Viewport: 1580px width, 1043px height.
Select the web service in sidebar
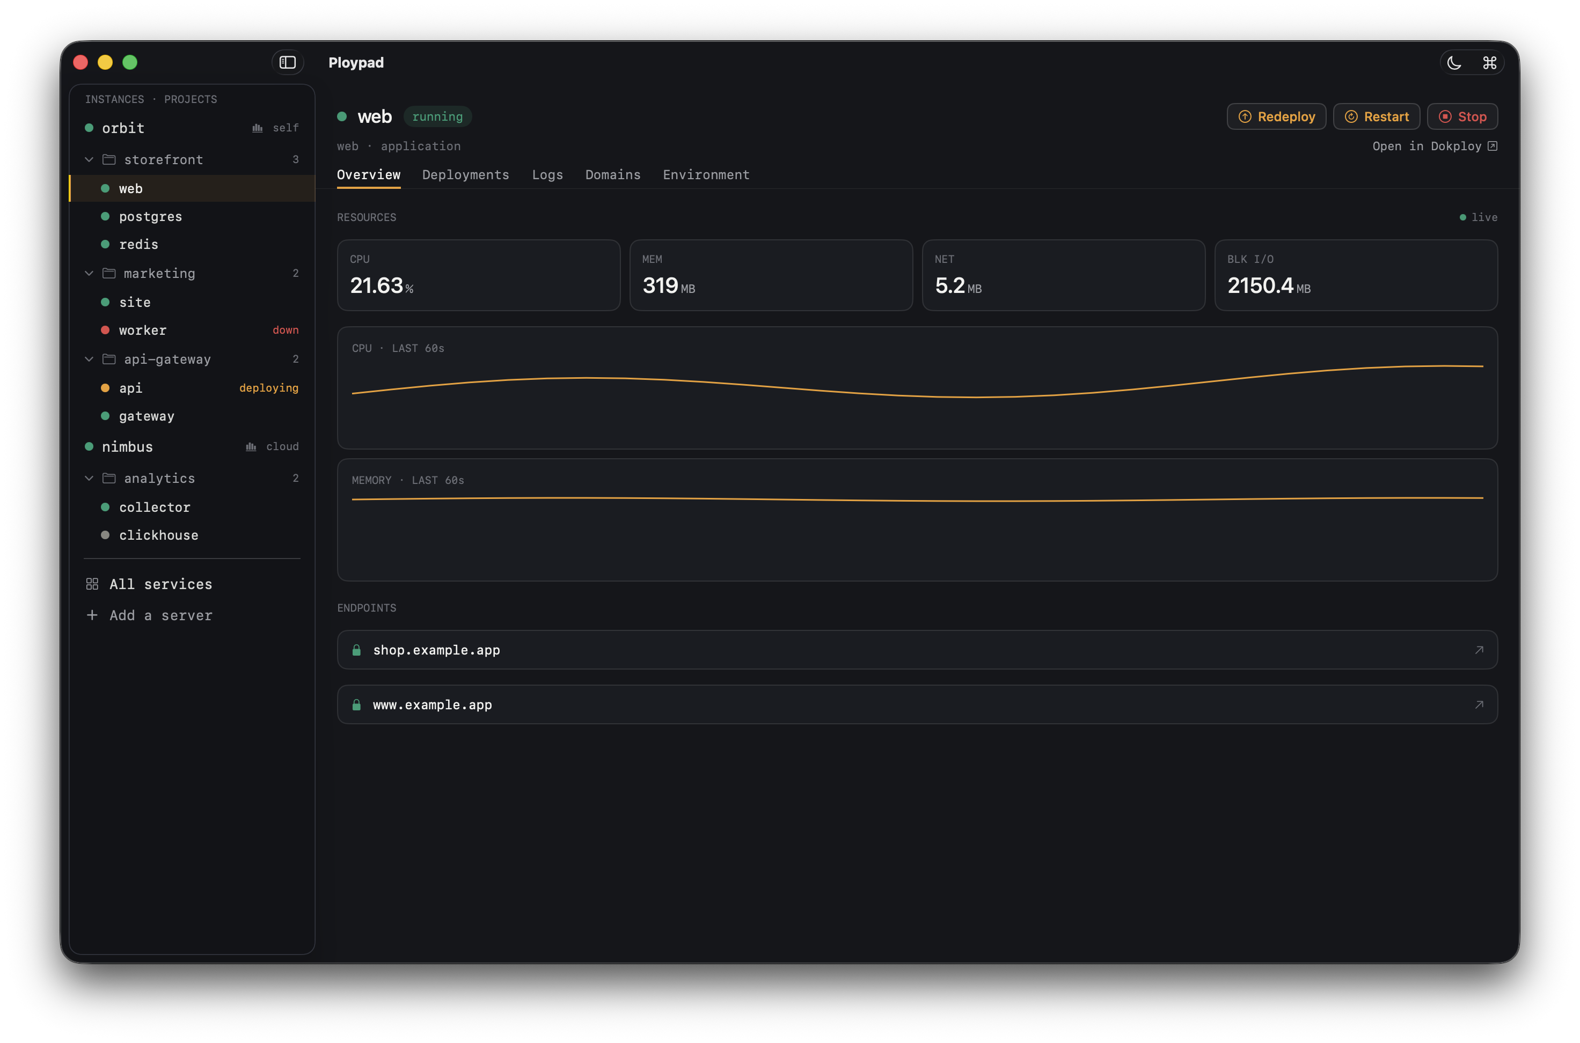point(192,188)
